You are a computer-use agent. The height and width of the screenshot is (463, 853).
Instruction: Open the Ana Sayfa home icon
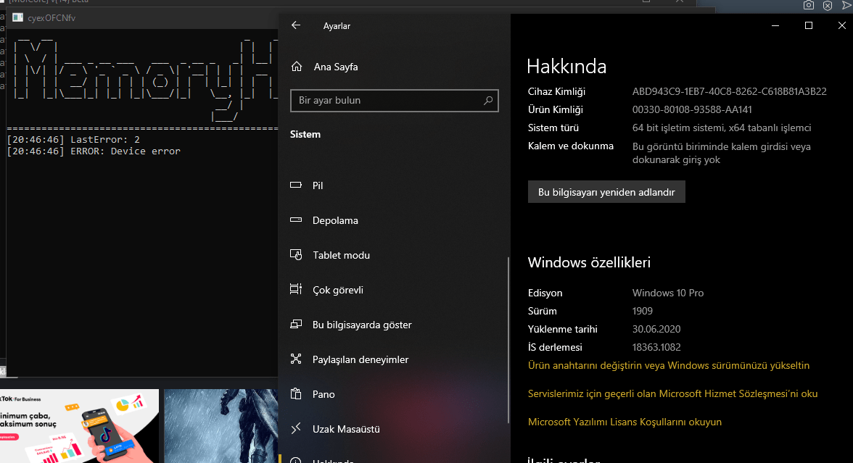coord(297,67)
